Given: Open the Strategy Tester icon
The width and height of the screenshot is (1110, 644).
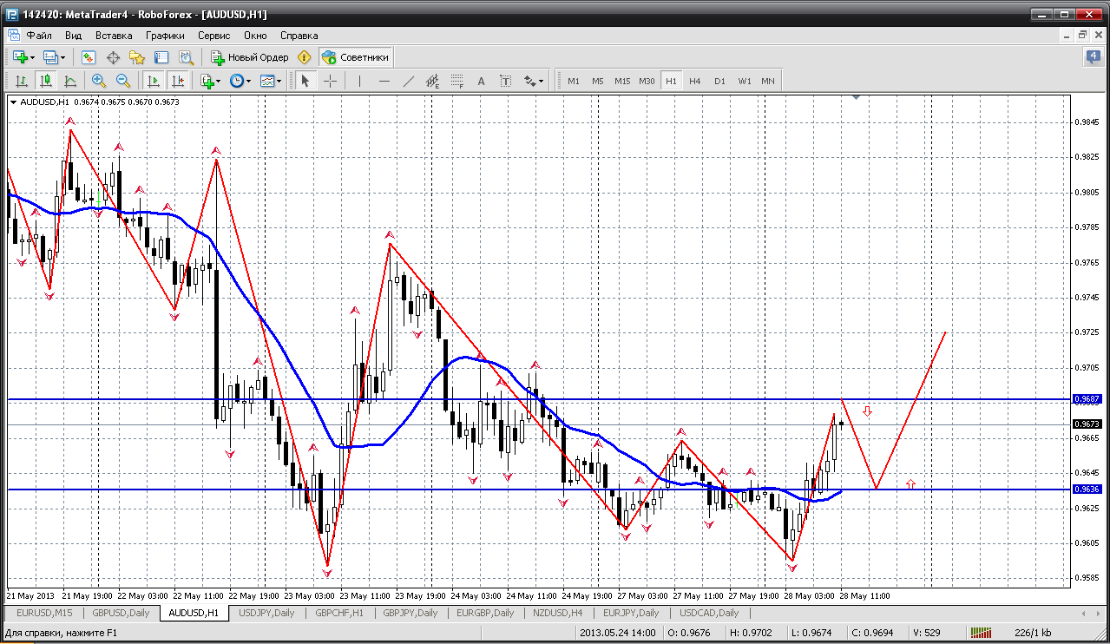Looking at the screenshot, I should click(186, 57).
